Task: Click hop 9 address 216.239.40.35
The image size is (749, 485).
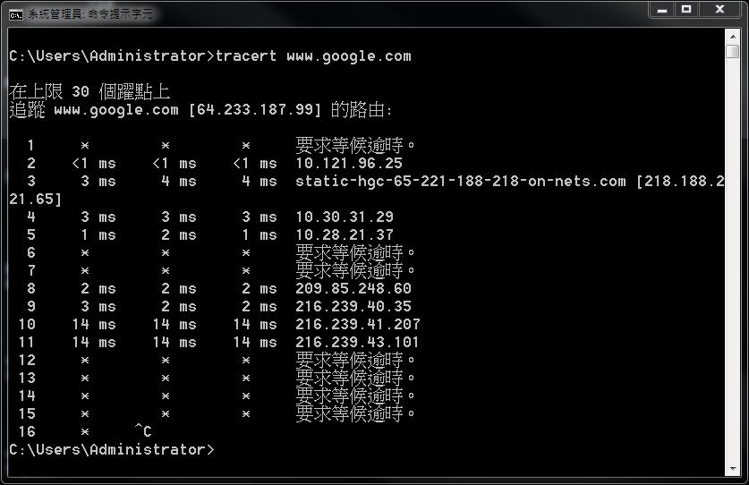Action: pos(353,307)
